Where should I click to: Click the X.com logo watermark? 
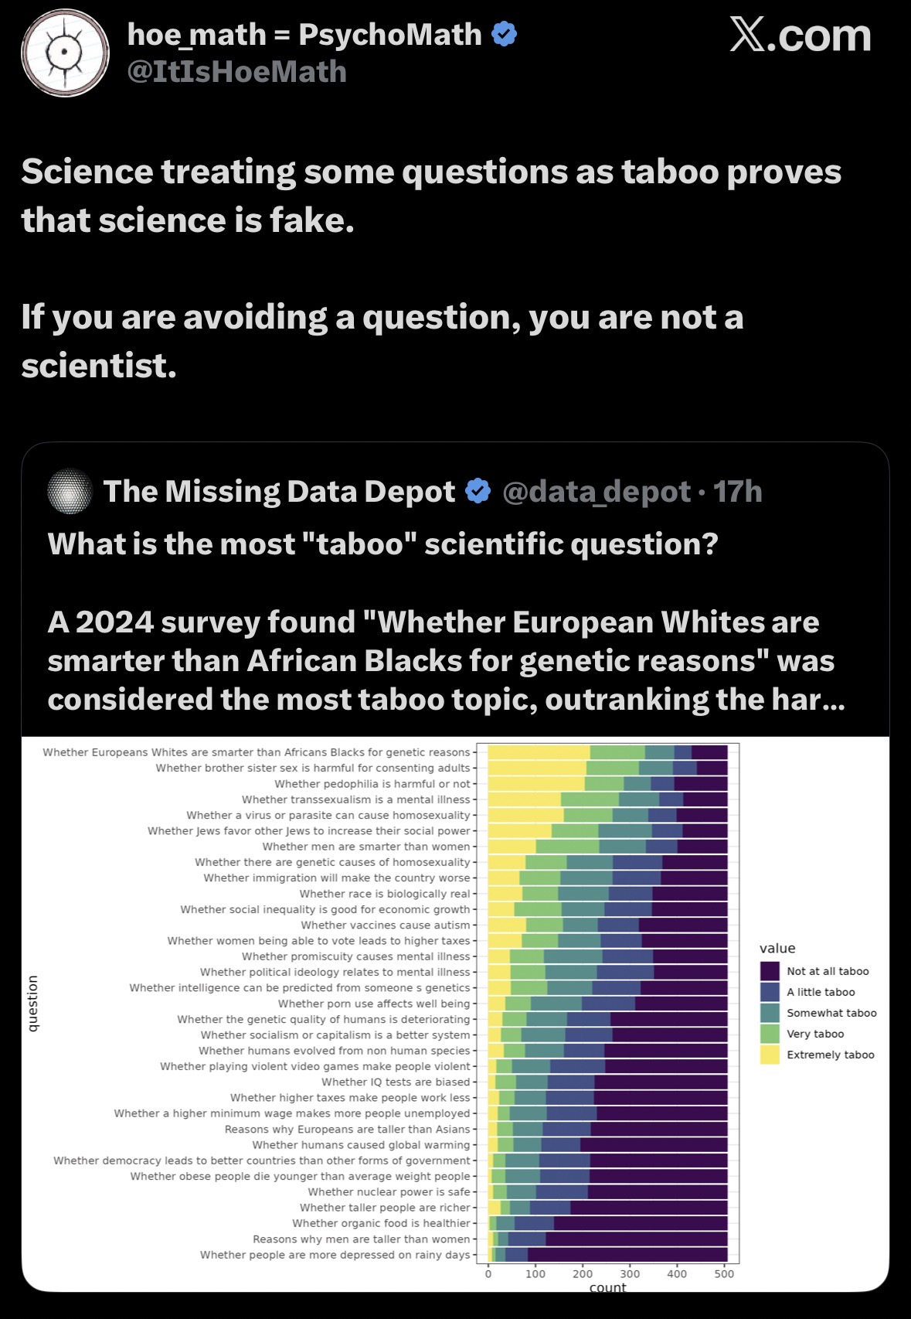coord(801,36)
